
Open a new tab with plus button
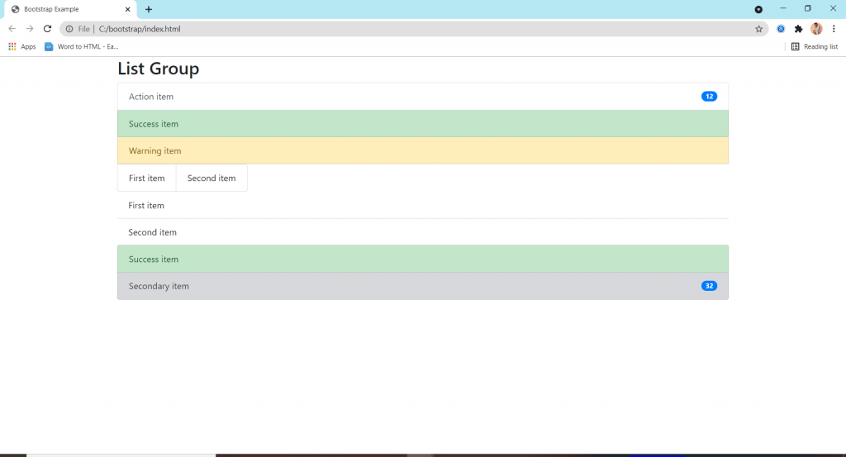tap(149, 9)
